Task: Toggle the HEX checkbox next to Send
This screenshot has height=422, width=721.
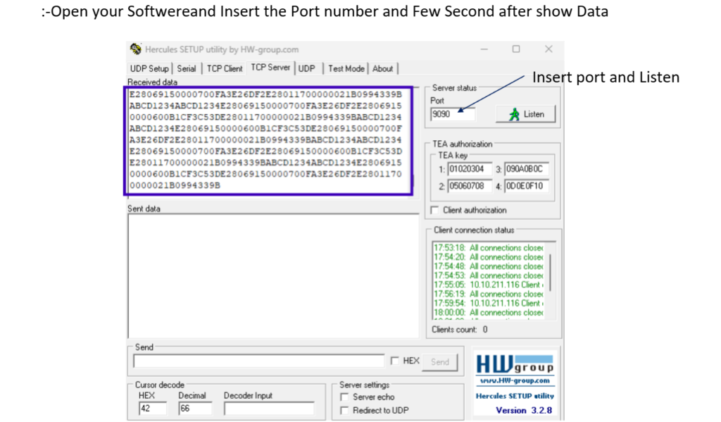Action: pyautogui.click(x=394, y=361)
